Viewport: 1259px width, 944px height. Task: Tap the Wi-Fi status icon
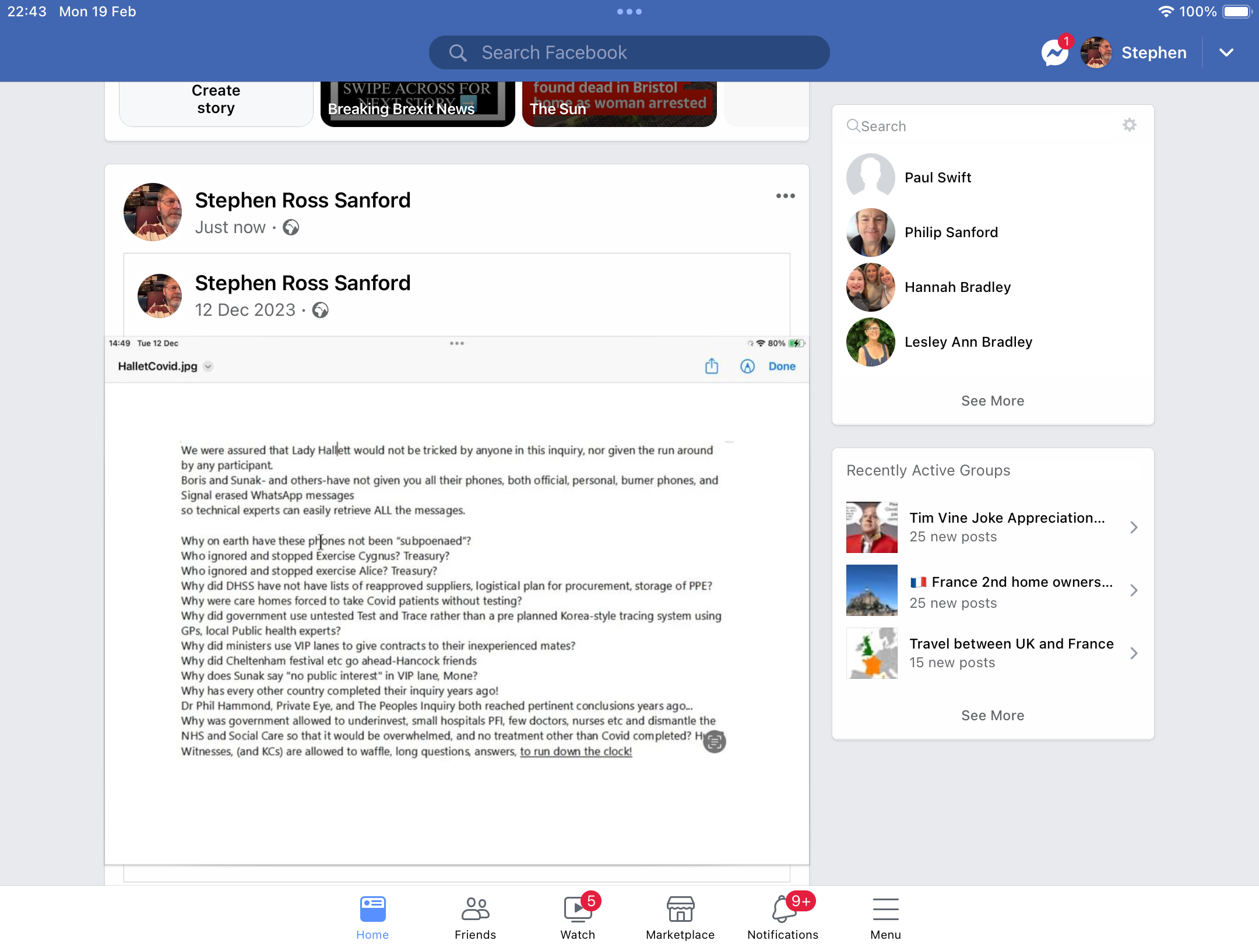tap(1166, 12)
